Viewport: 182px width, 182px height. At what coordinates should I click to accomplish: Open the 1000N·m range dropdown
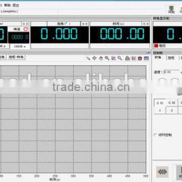(20, 47)
